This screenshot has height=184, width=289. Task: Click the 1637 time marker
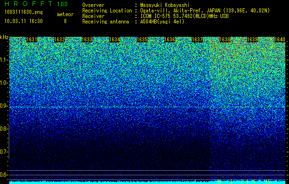(x=197, y=40)
